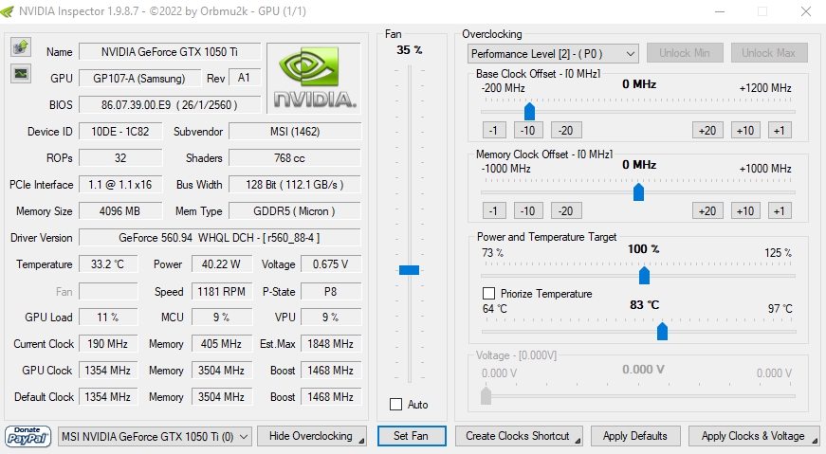Click the upload GPU info icon beside Name

[21, 47]
